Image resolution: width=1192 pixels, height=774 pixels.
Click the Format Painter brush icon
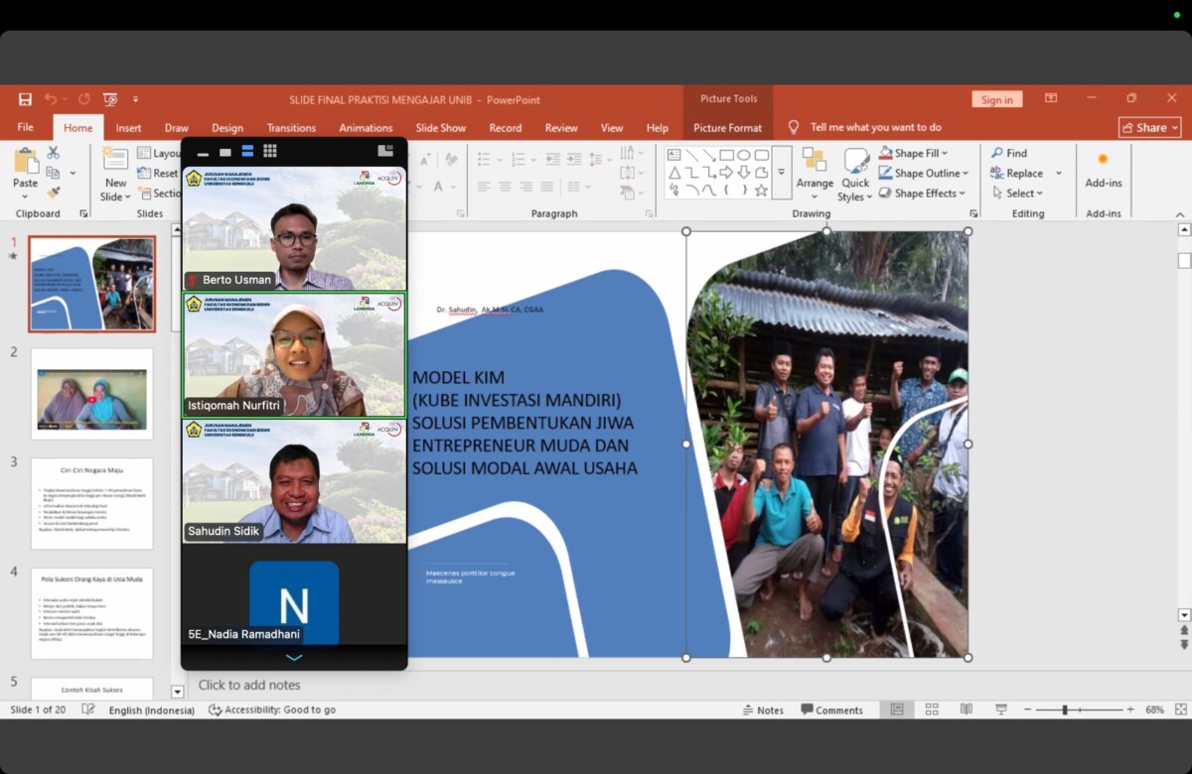point(54,192)
